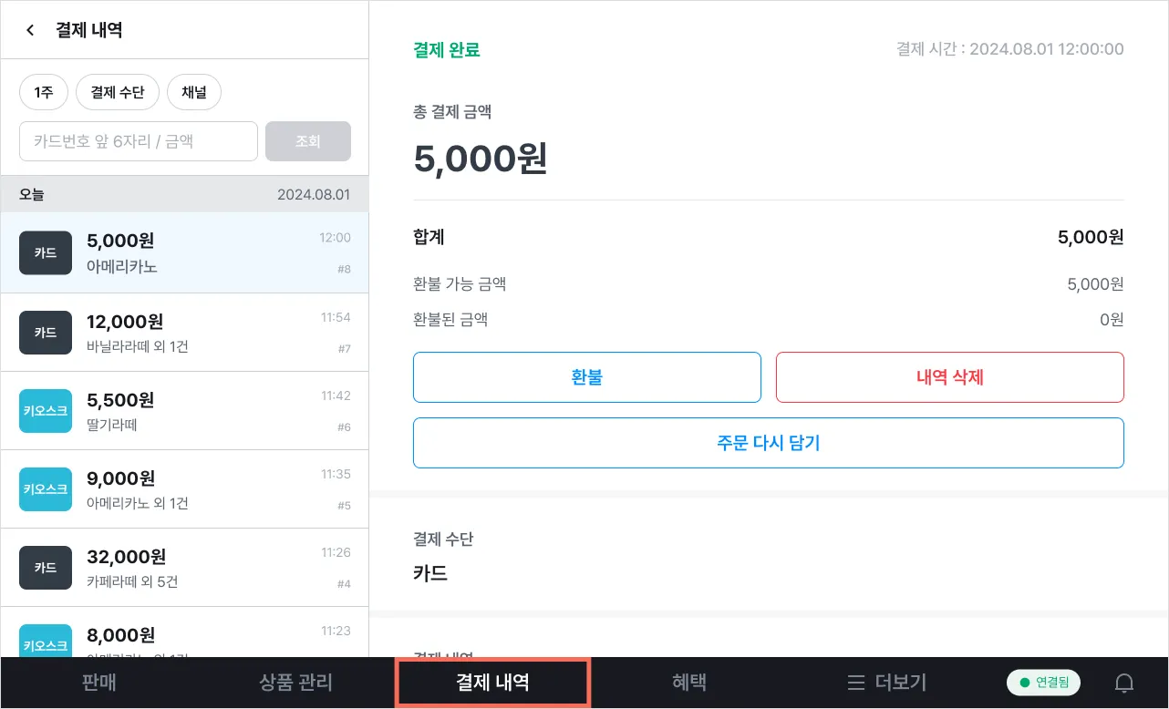Click the red 내역 삭제 button
Screen dimensions: 1169x709
[x=949, y=377]
